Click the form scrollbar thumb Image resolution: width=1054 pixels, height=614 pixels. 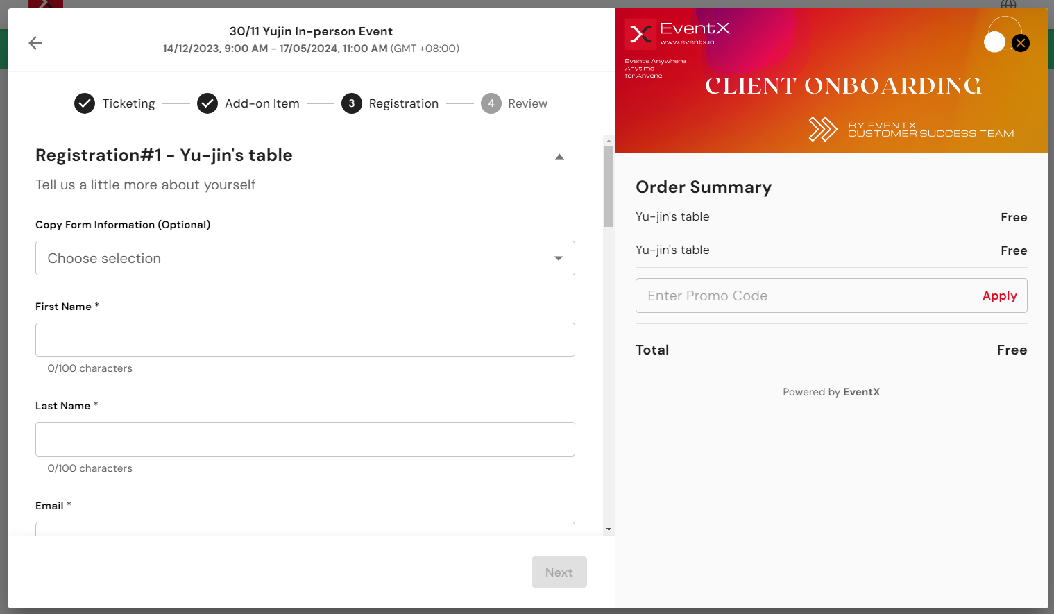tap(609, 187)
